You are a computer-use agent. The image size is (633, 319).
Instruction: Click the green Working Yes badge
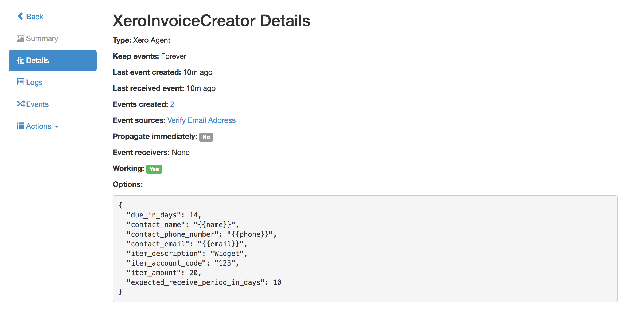coord(154,169)
